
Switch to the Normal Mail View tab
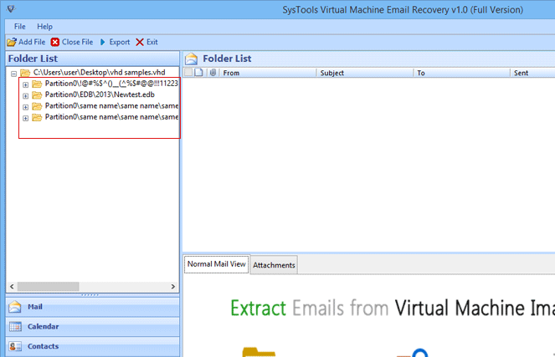pyautogui.click(x=216, y=264)
